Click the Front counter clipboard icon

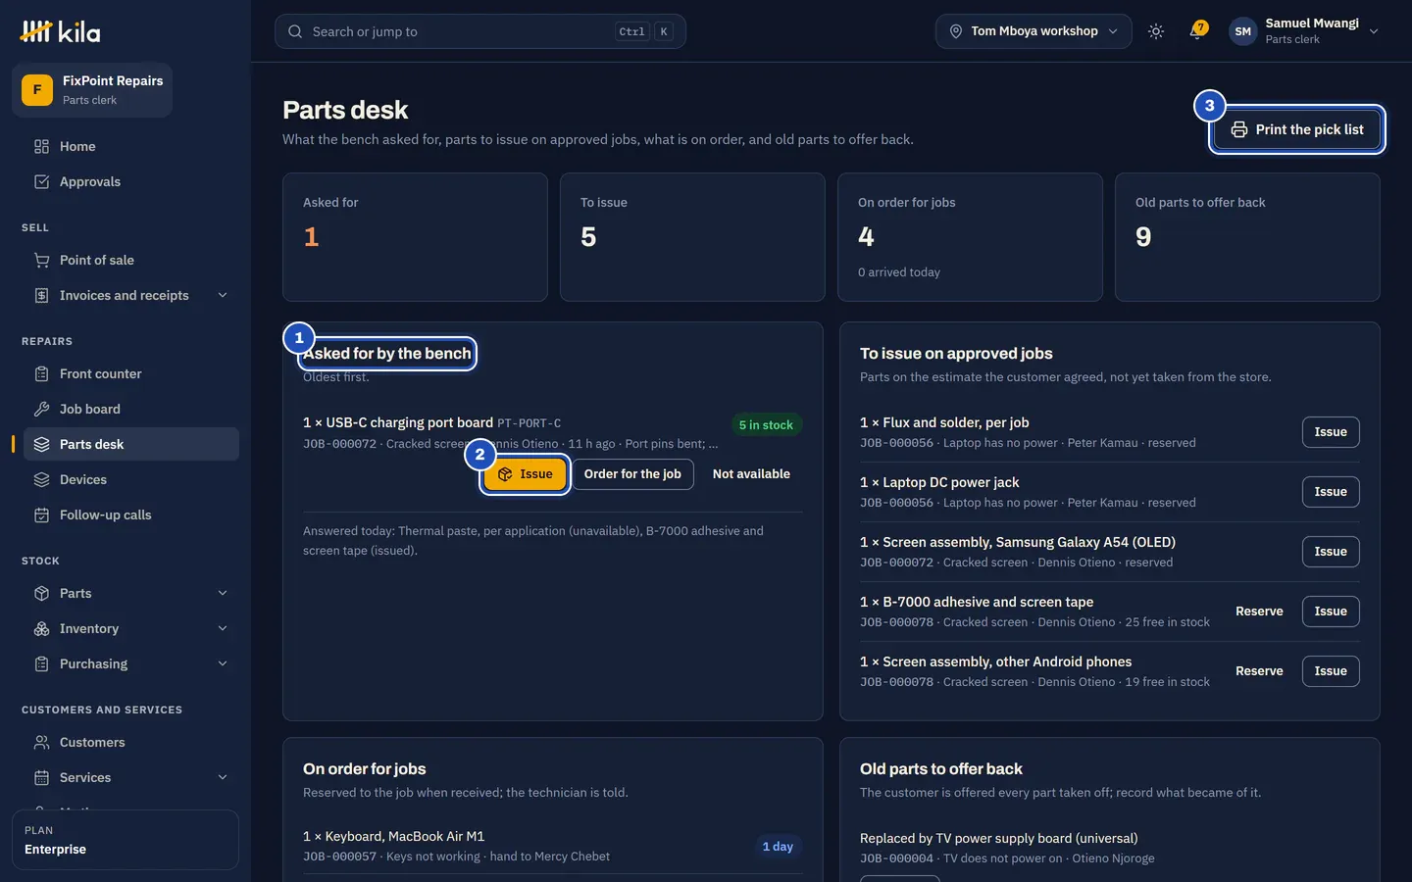tap(41, 373)
